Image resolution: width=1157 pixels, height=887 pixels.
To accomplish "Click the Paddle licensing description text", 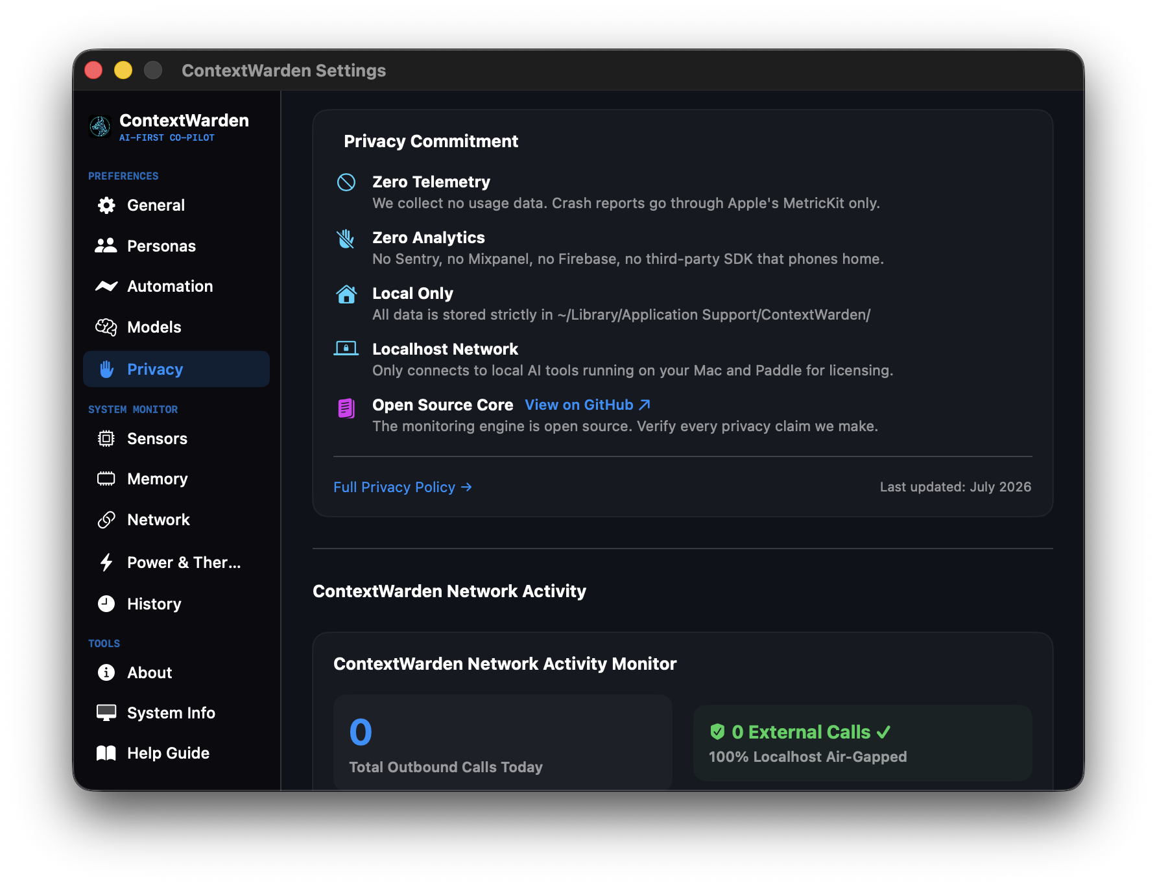I will pos(632,371).
